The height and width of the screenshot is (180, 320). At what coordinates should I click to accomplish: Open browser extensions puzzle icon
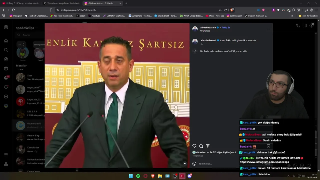point(293,10)
